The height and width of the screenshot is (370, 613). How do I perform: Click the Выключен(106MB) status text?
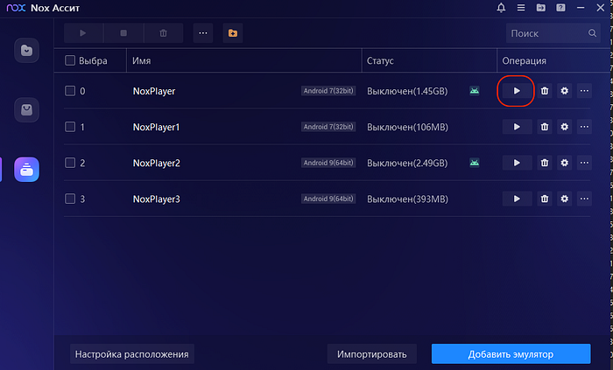pos(407,127)
